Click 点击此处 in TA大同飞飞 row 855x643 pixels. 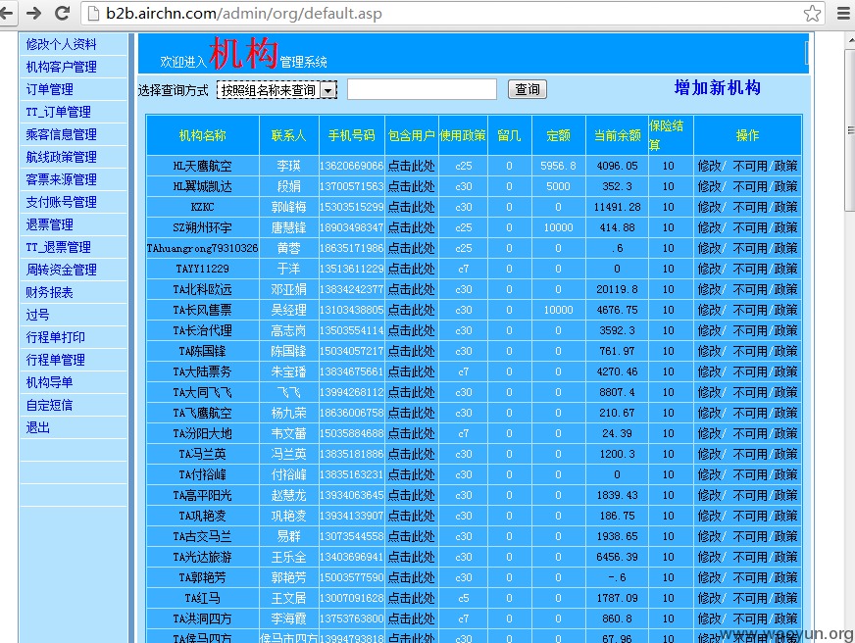point(411,392)
